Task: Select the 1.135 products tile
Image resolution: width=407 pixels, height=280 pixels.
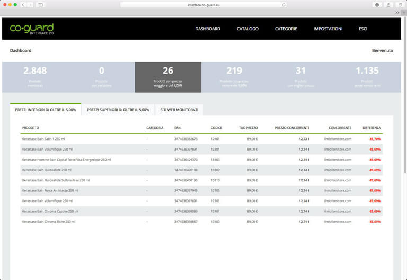Action: pyautogui.click(x=367, y=77)
